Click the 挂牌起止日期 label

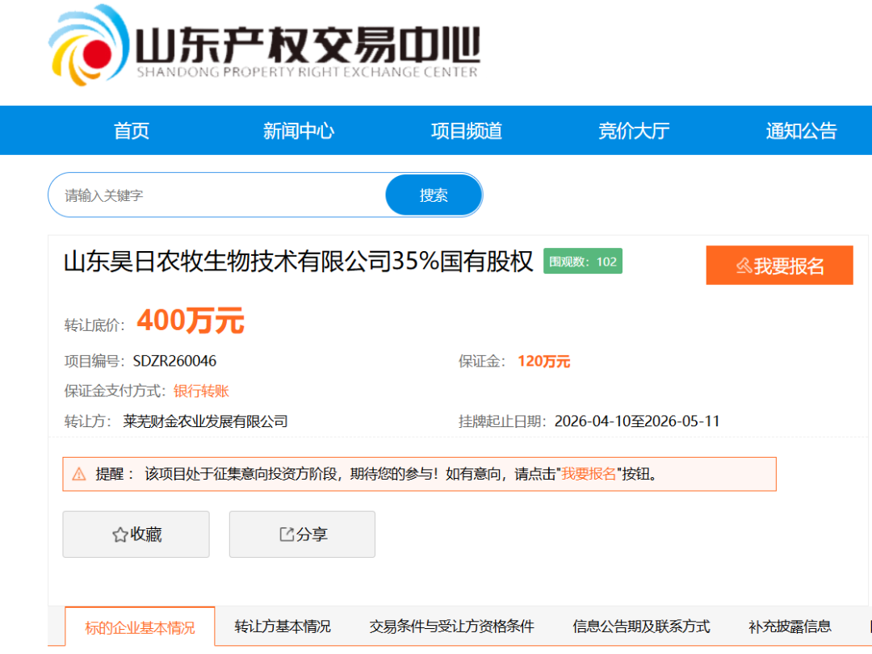point(503,421)
